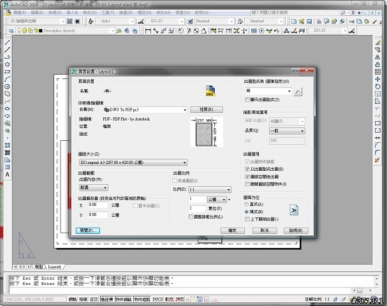This screenshot has width=387, height=306.
Task: Select the Line draw tool
Action: pyautogui.click(x=7, y=43)
